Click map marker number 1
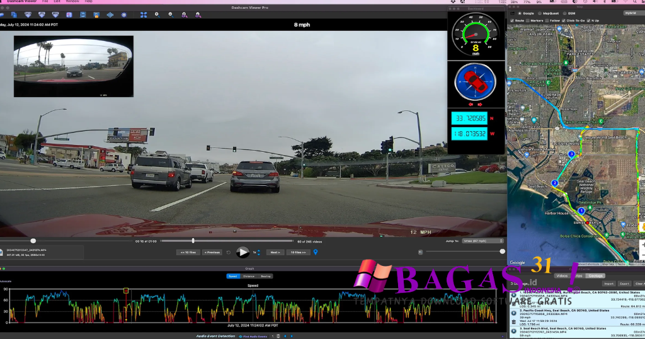The height and width of the screenshot is (339, 645). [x=581, y=210]
